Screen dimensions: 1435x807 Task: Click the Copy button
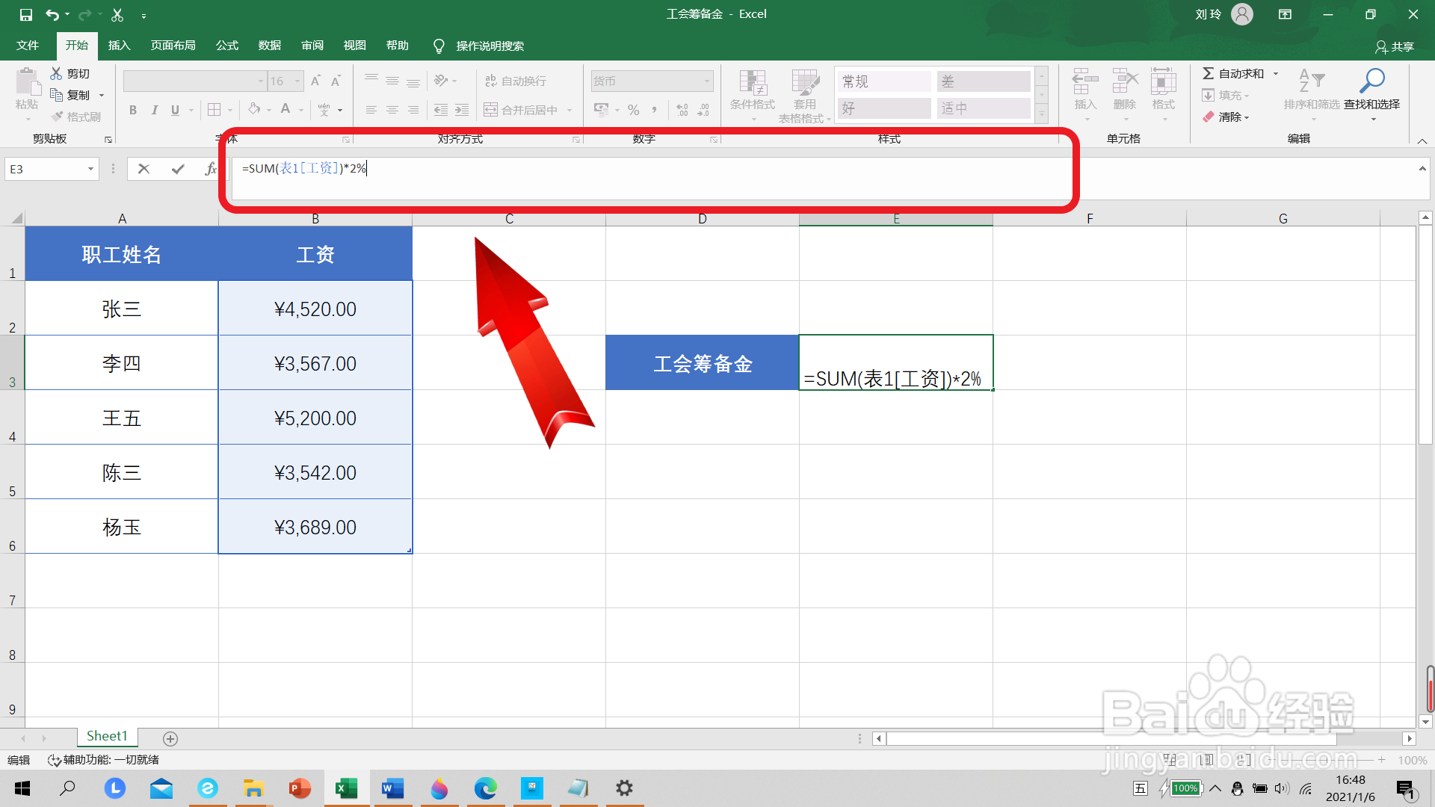[71, 95]
